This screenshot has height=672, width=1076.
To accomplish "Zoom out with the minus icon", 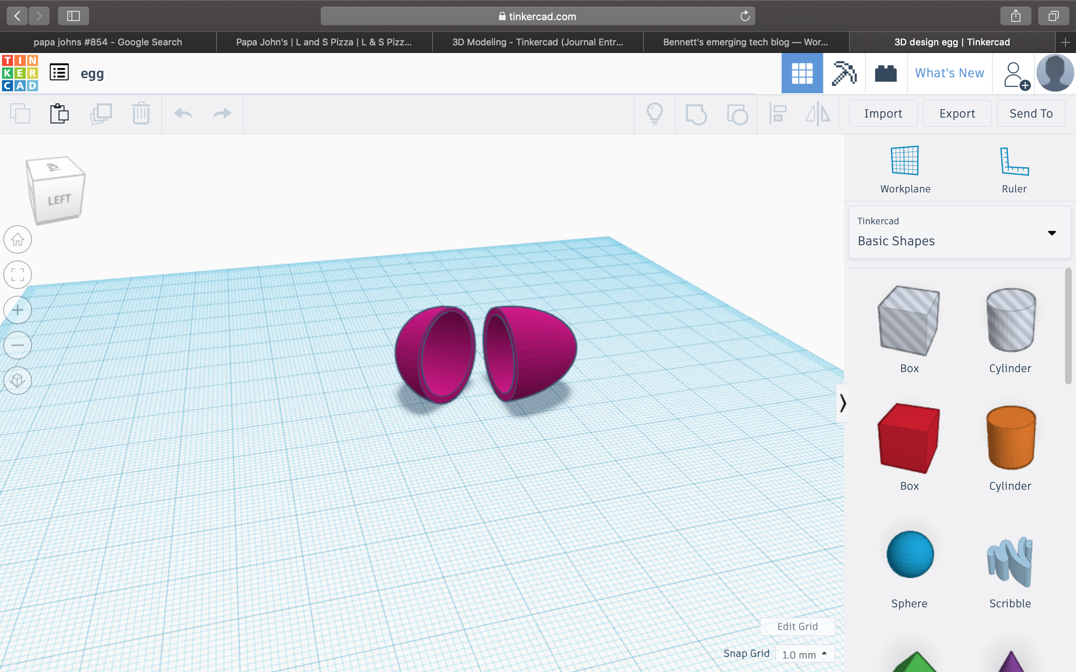I will (x=18, y=345).
